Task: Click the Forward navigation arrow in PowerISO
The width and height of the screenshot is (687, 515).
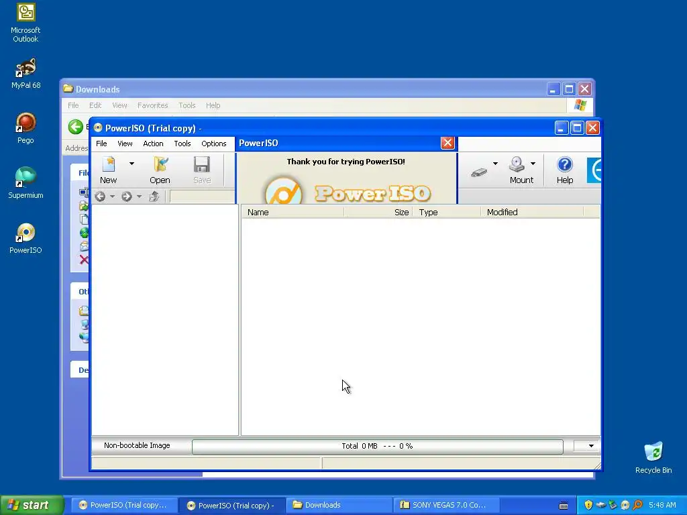Action: coord(127,196)
